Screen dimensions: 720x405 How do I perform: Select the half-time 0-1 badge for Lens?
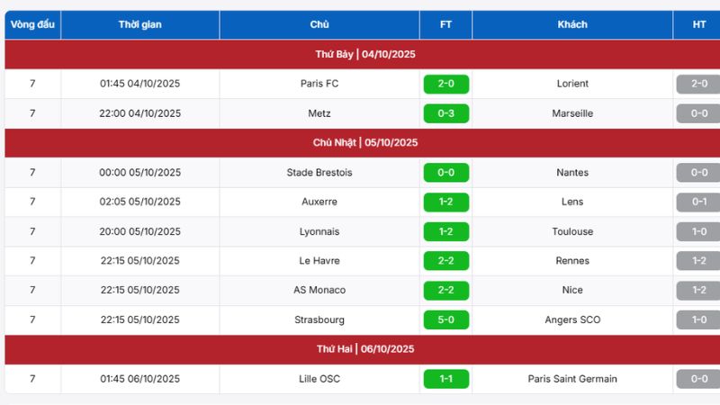coord(698,202)
